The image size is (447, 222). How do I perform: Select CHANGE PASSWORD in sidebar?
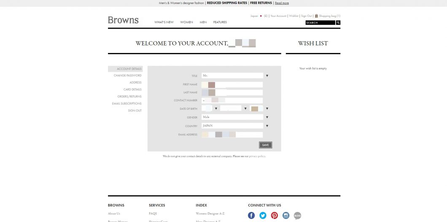[127, 76]
